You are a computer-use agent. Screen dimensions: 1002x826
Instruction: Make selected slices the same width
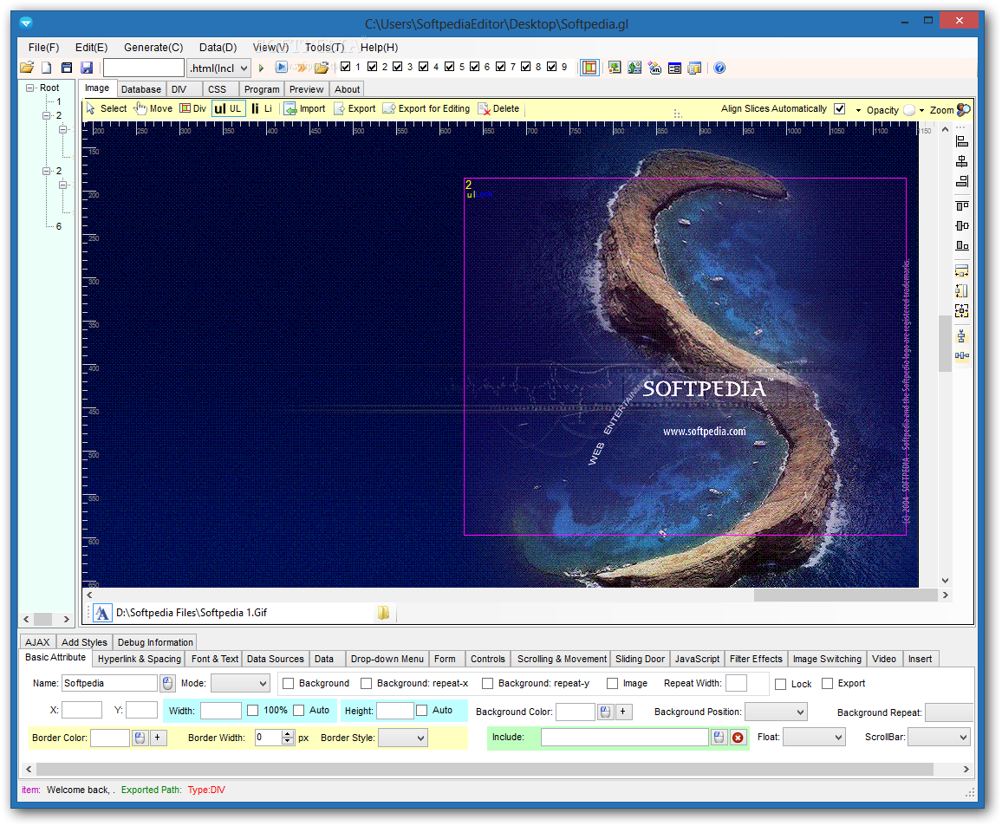coord(962,271)
